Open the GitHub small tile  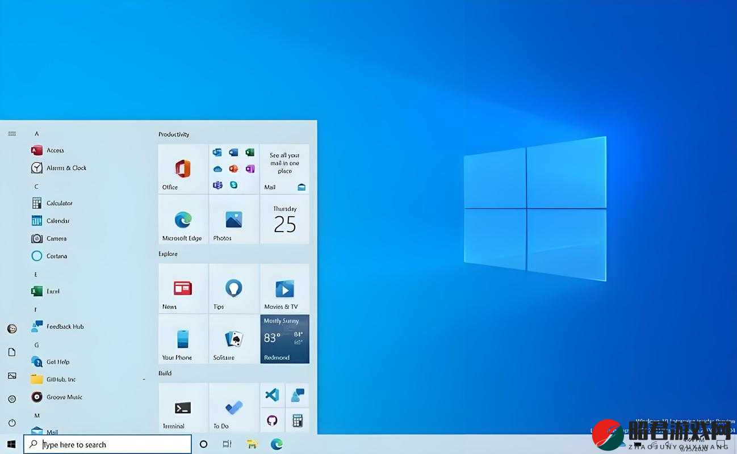[272, 421]
